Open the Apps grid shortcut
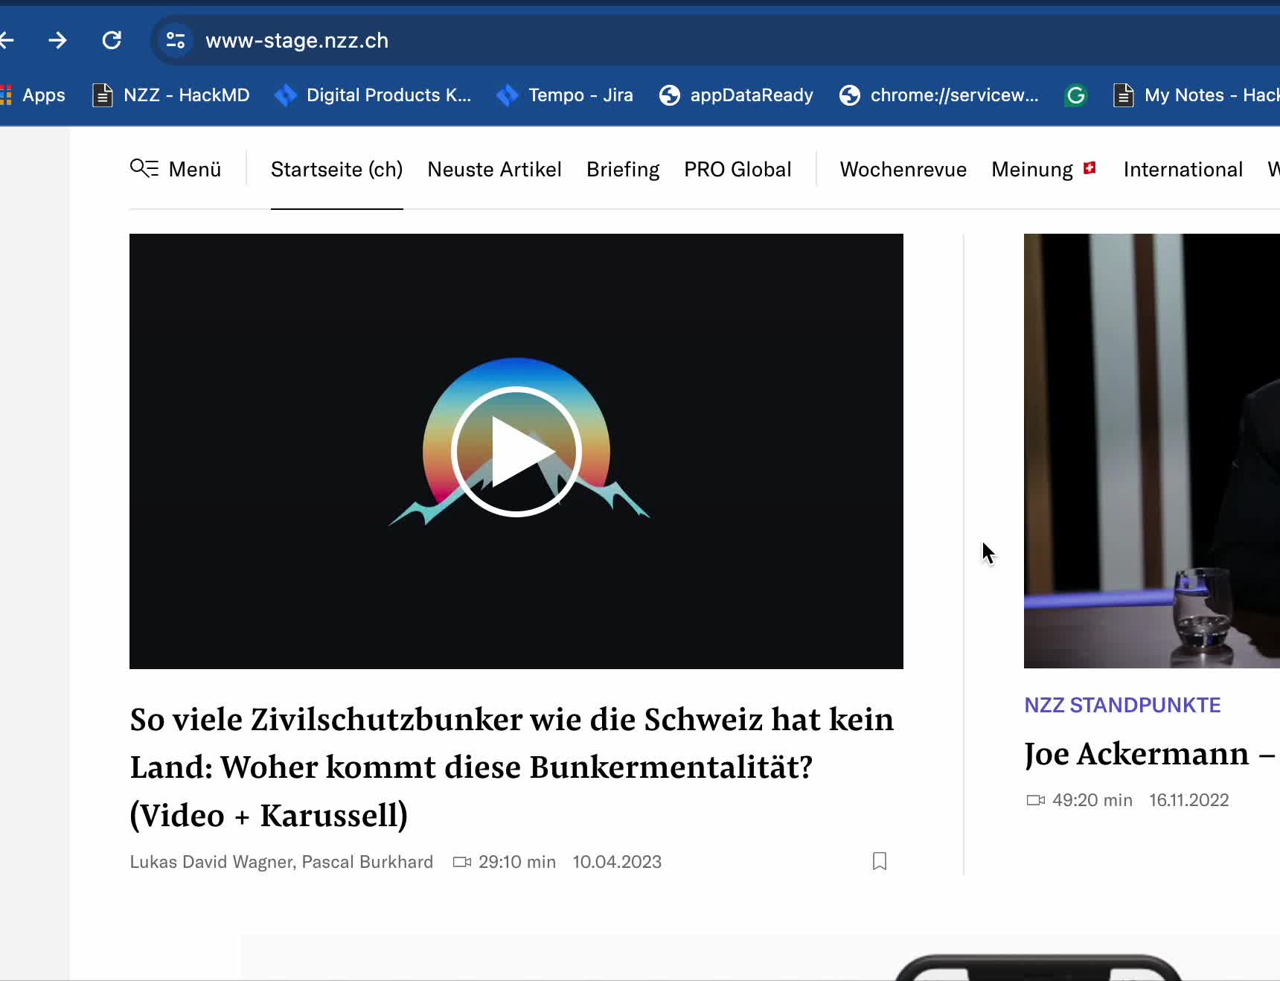 [x=33, y=95]
